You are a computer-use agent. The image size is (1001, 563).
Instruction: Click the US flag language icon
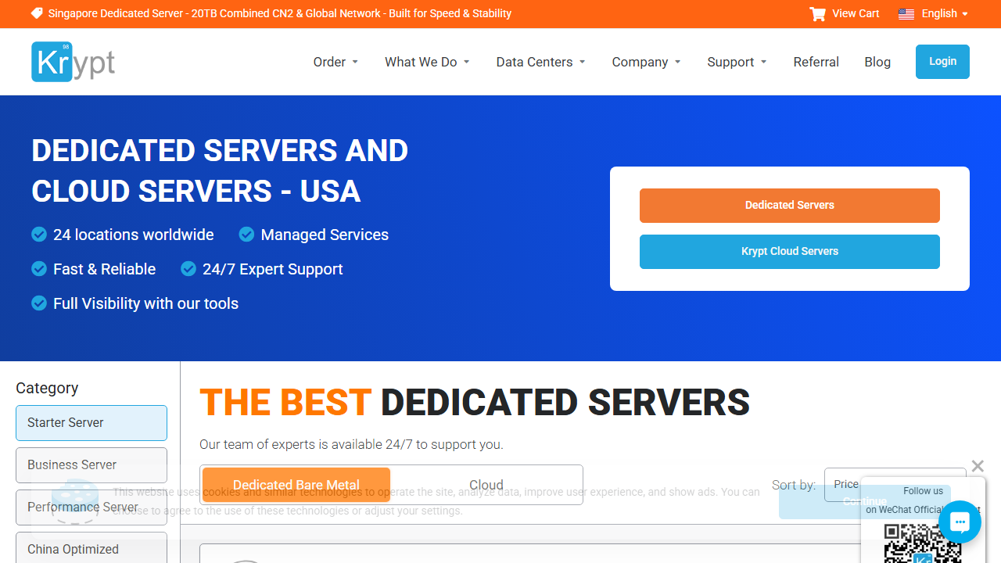[x=906, y=14]
